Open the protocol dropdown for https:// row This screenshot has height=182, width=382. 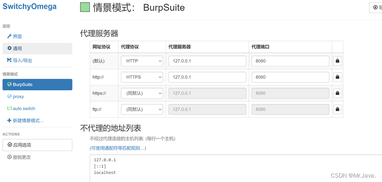click(x=142, y=93)
